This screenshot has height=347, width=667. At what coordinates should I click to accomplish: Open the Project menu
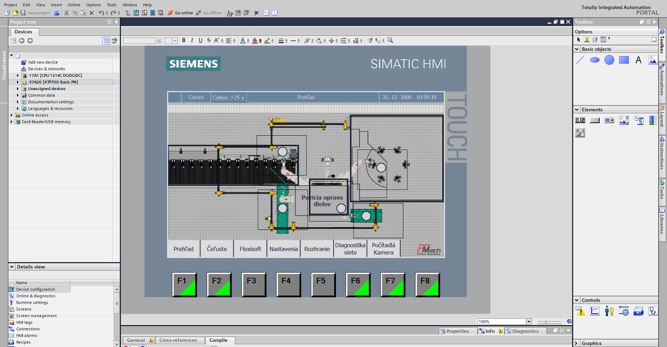click(10, 5)
